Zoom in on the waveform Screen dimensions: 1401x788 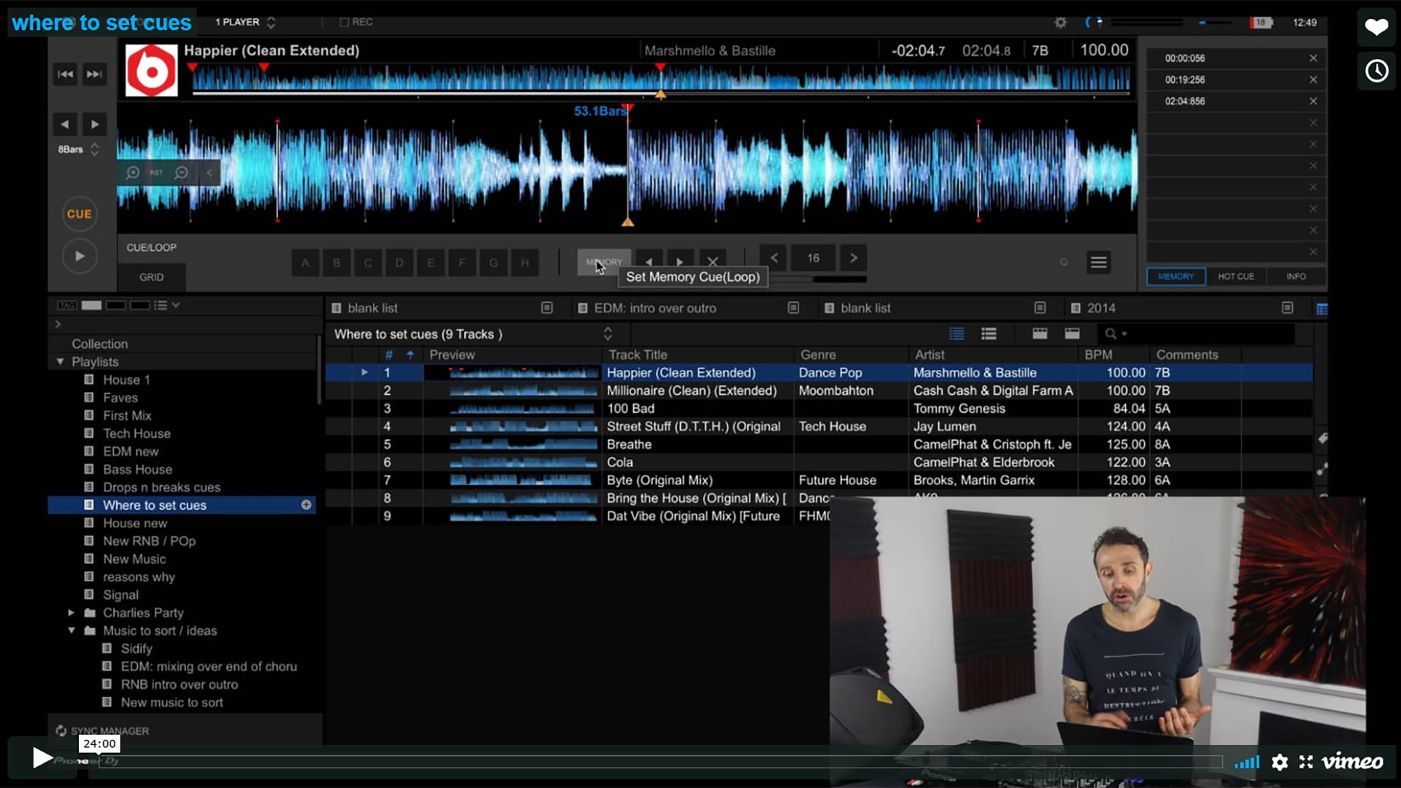pyautogui.click(x=133, y=173)
